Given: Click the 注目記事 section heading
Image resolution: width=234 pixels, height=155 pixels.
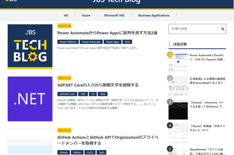Looking at the screenshot, I should [180, 44].
